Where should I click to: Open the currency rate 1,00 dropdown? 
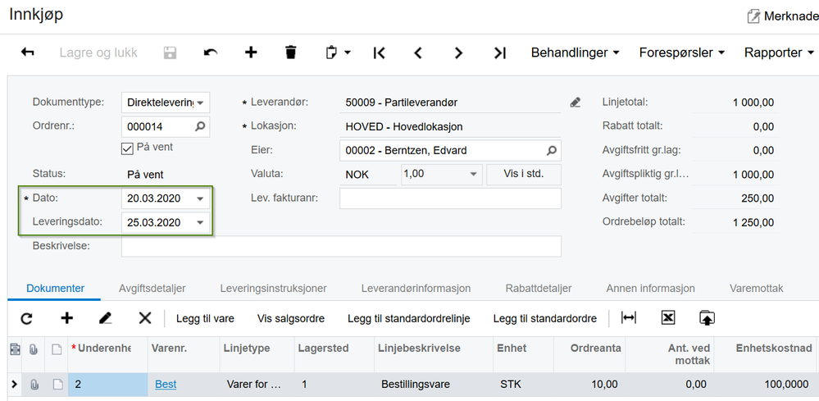tap(474, 175)
